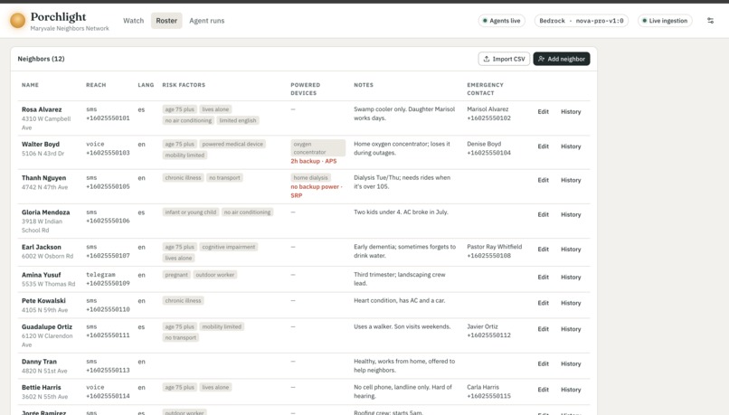Edit Earl Jackson's record
The height and width of the screenshot is (415, 729).
pos(543,250)
